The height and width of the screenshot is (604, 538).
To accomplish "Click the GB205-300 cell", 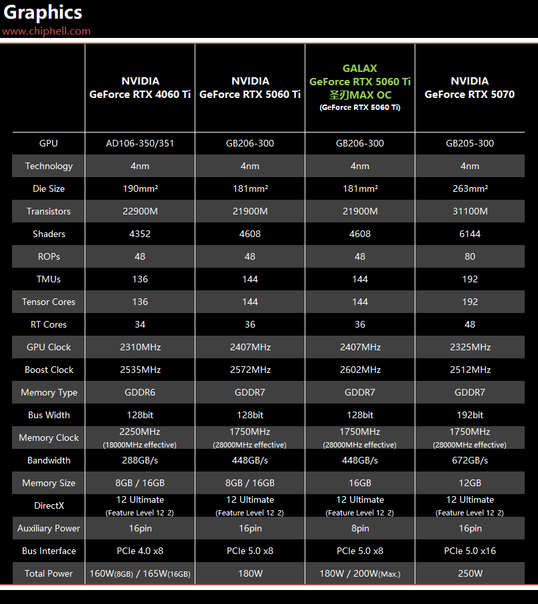I will point(470,143).
